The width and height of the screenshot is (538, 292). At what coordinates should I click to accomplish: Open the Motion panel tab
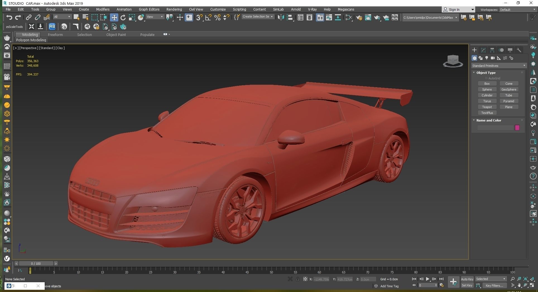click(501, 50)
